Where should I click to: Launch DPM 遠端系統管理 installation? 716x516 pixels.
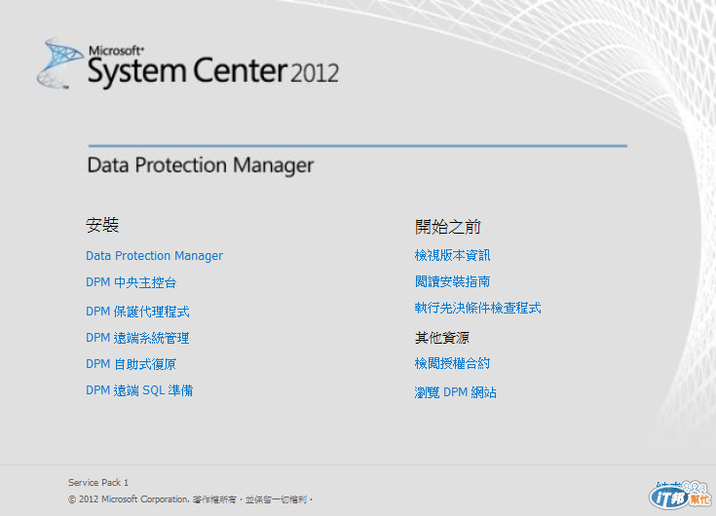click(x=137, y=338)
